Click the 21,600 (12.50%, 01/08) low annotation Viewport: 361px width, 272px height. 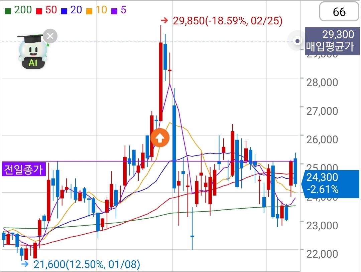pyautogui.click(x=87, y=264)
